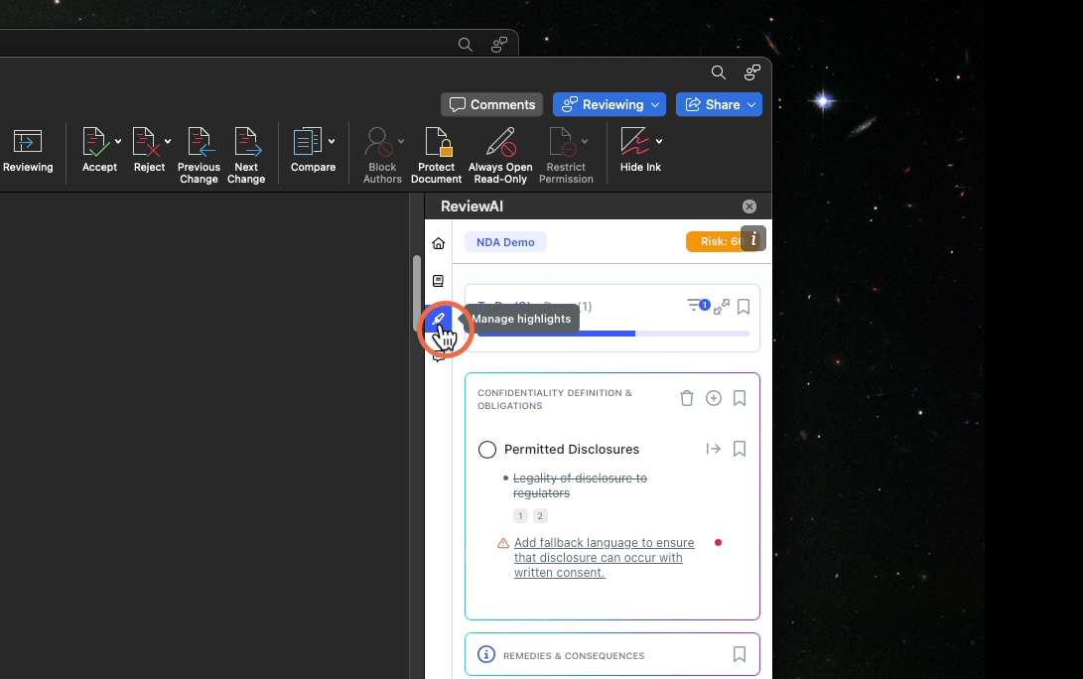Open the Comments pane
Image resolution: width=1083 pixels, height=679 pixels.
pos(491,104)
